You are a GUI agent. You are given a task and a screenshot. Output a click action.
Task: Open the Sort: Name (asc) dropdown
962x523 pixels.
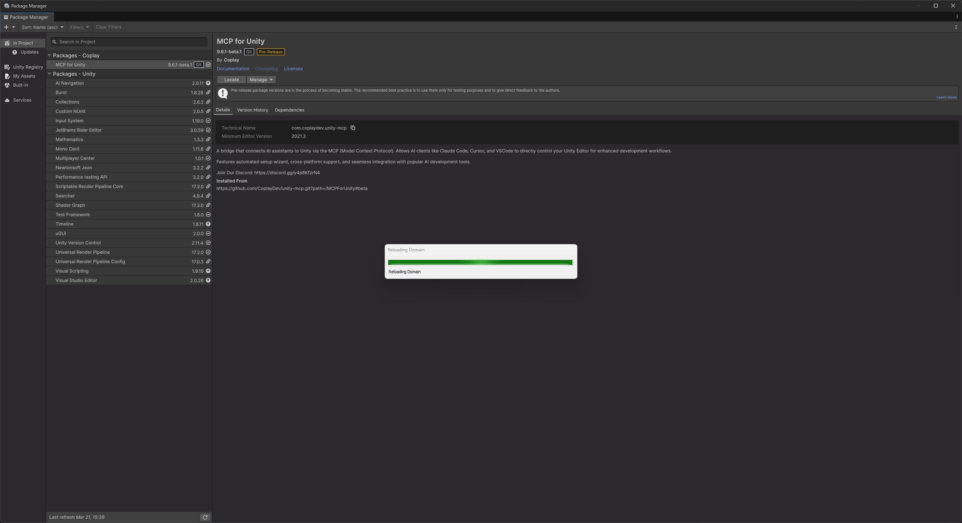(42, 27)
